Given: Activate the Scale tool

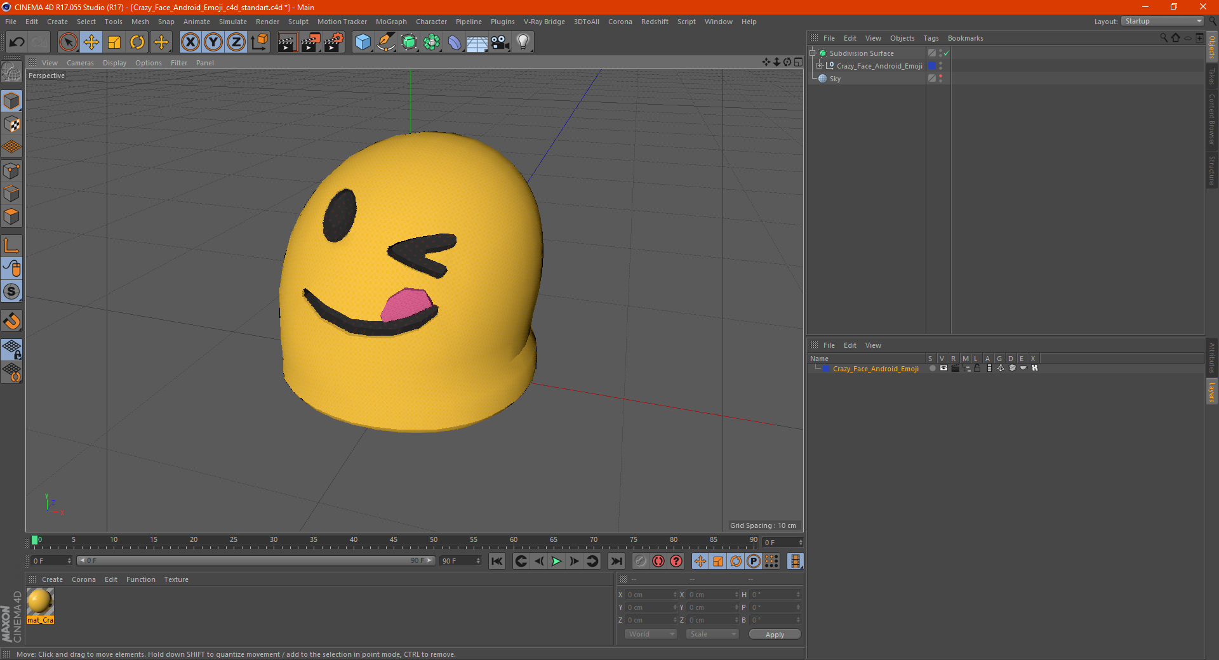Looking at the screenshot, I should tap(114, 43).
